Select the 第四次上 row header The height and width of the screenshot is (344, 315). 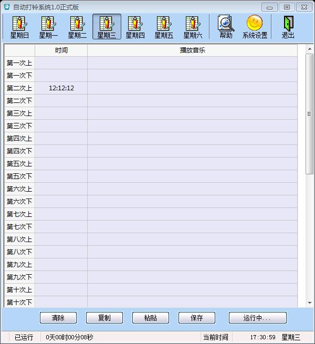pos(19,139)
